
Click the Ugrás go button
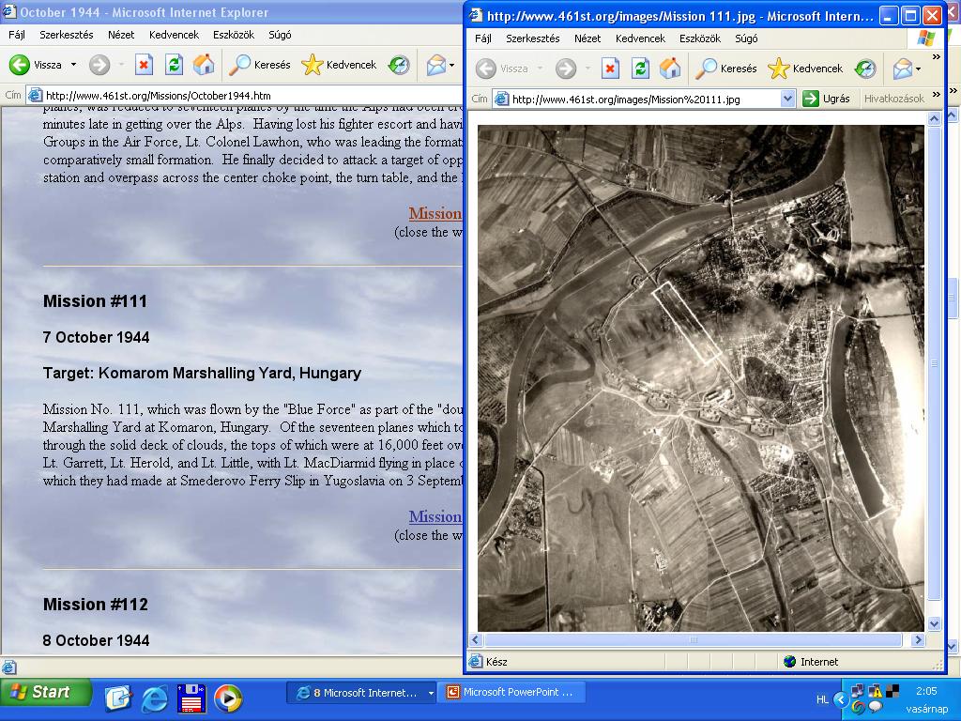click(x=826, y=98)
